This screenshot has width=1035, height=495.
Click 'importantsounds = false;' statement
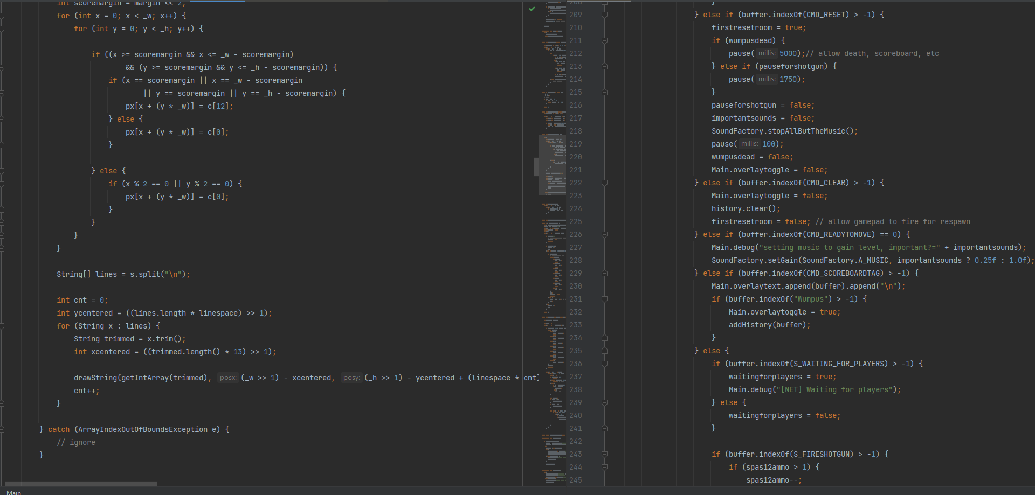click(x=763, y=118)
